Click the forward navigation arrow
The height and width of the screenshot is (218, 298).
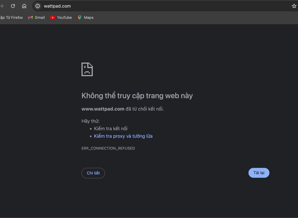(2, 6)
